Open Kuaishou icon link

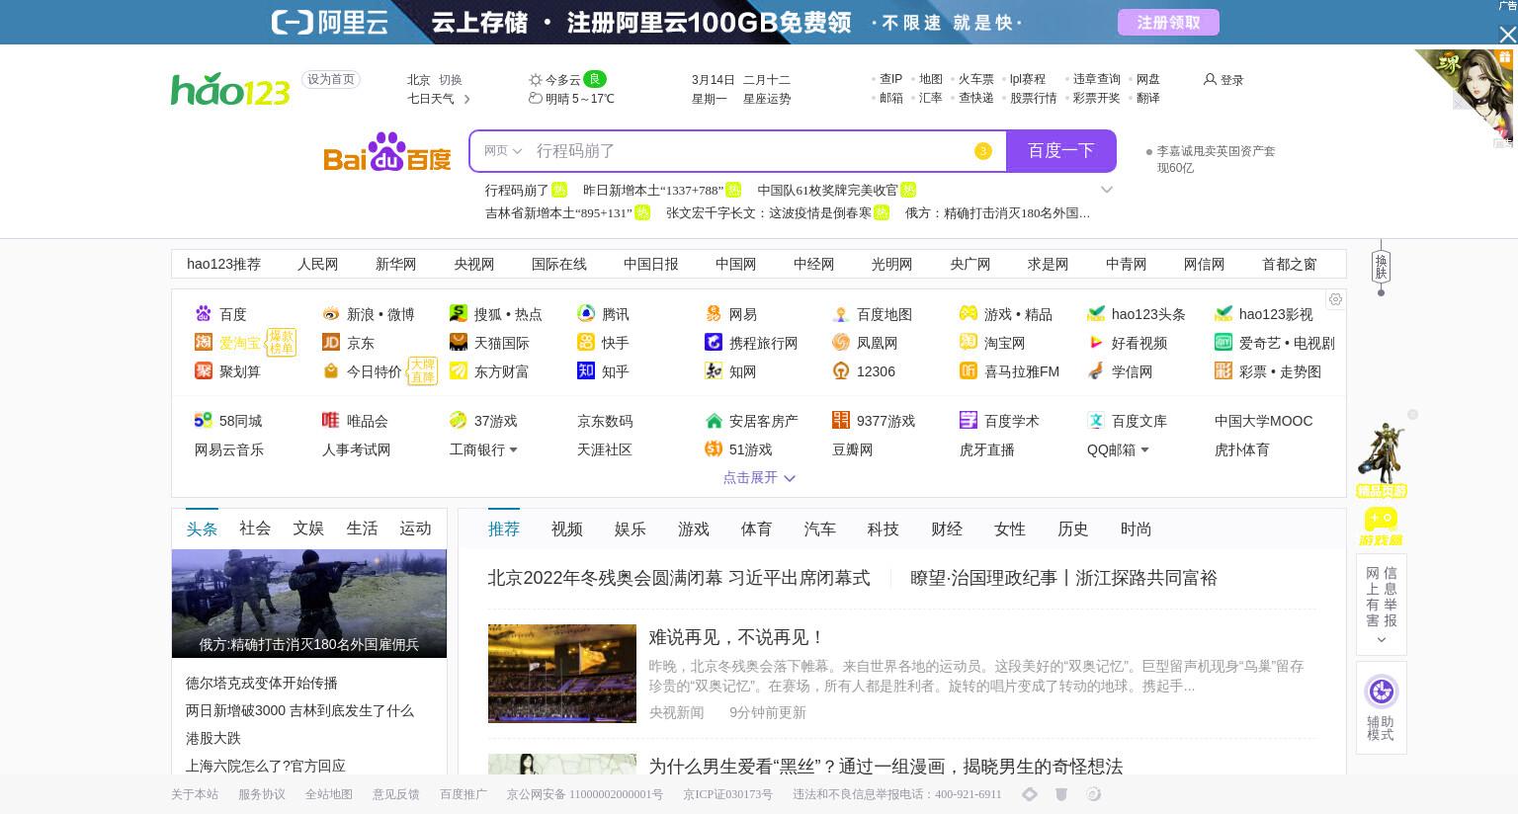[586, 343]
